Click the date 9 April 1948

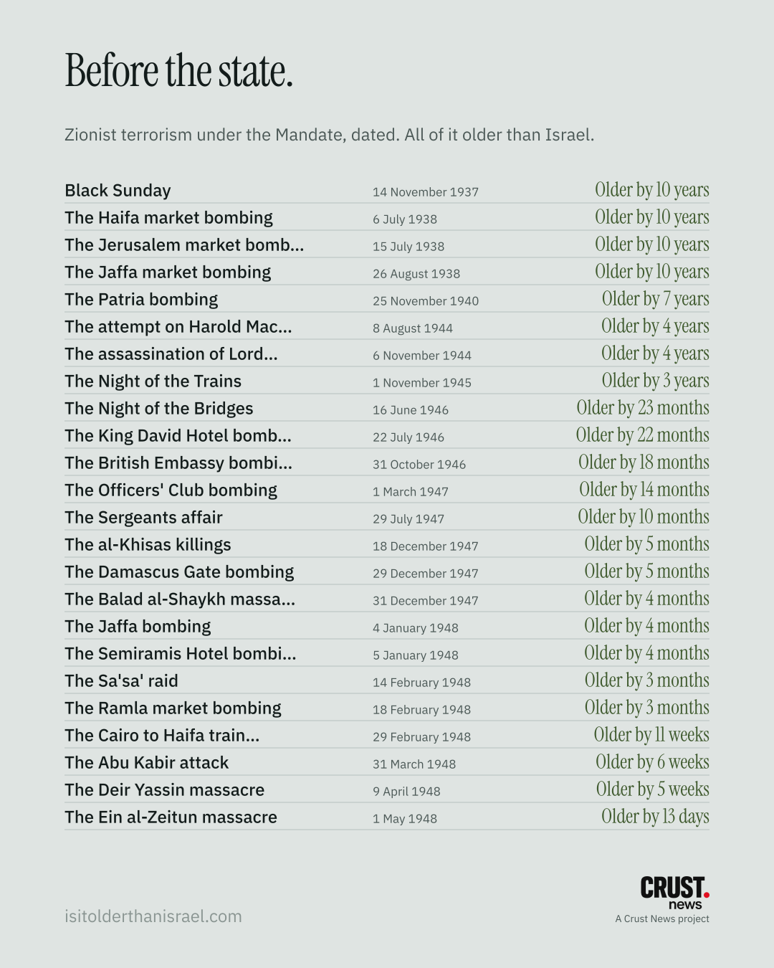[x=406, y=792]
